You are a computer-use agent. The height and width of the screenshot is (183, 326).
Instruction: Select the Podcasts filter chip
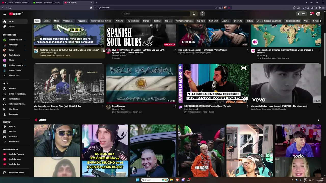tap(119, 21)
